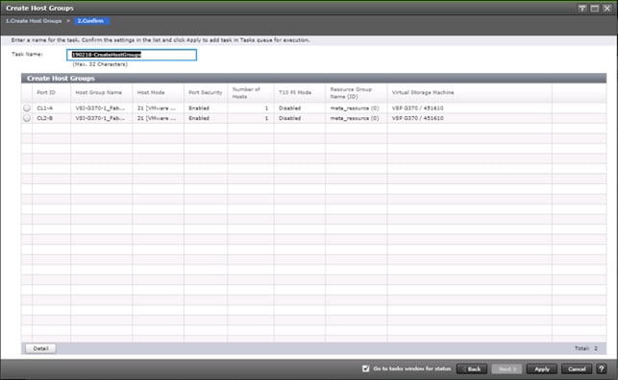
Task: Click the Total: 2 count label
Action: coord(585,348)
